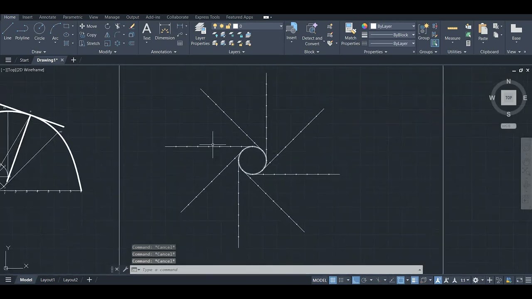The height and width of the screenshot is (299, 532).
Task: Select the Hatch tool icon
Action: click(x=66, y=43)
